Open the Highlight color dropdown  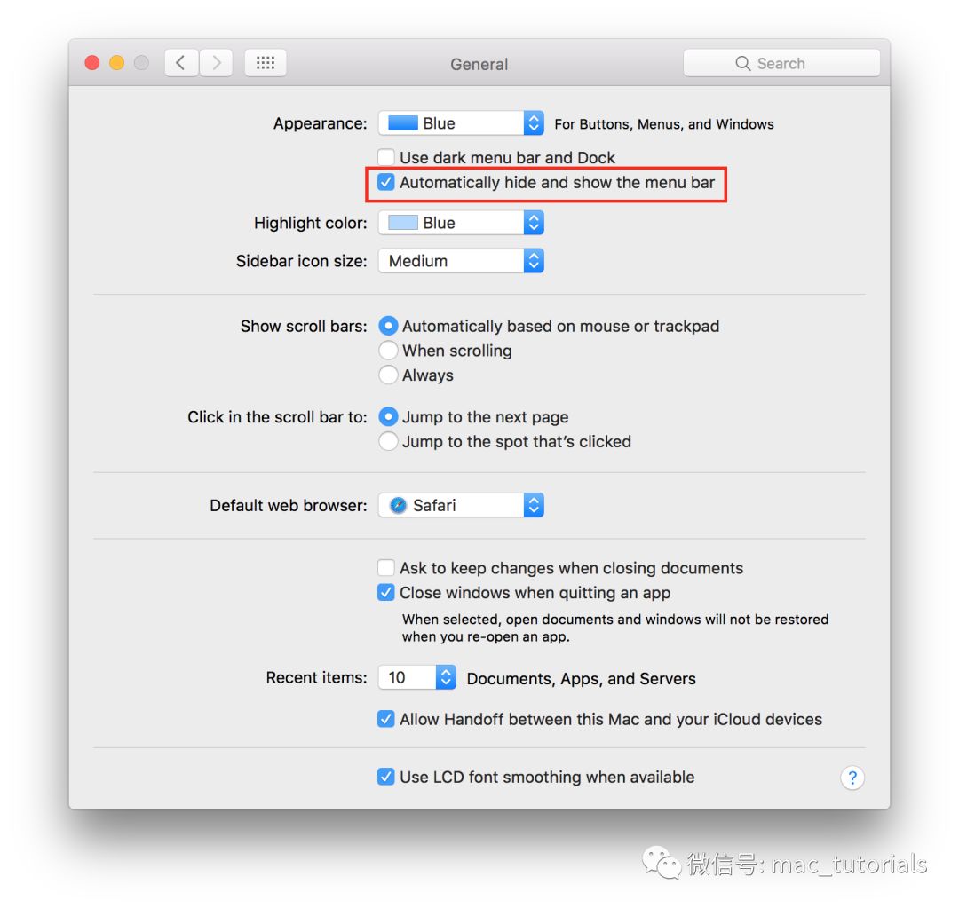point(461,223)
